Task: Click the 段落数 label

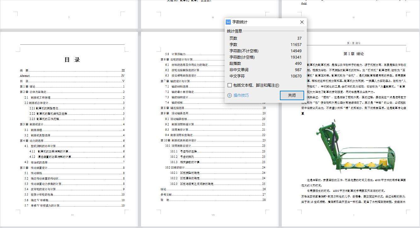Action: (x=235, y=63)
